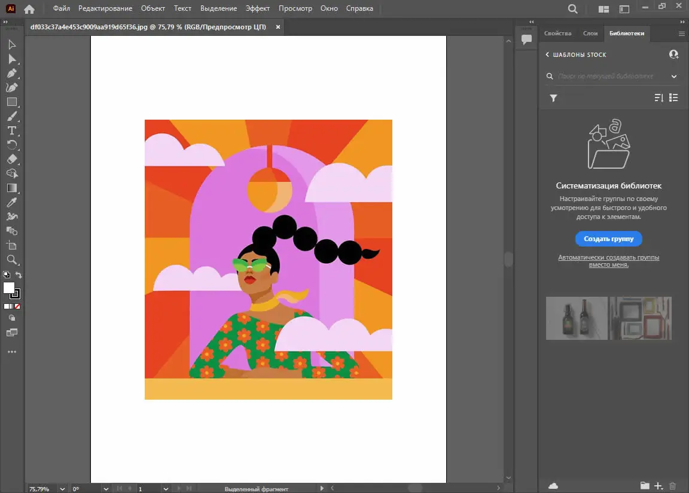Switch to the Слои panel tab

coord(590,34)
